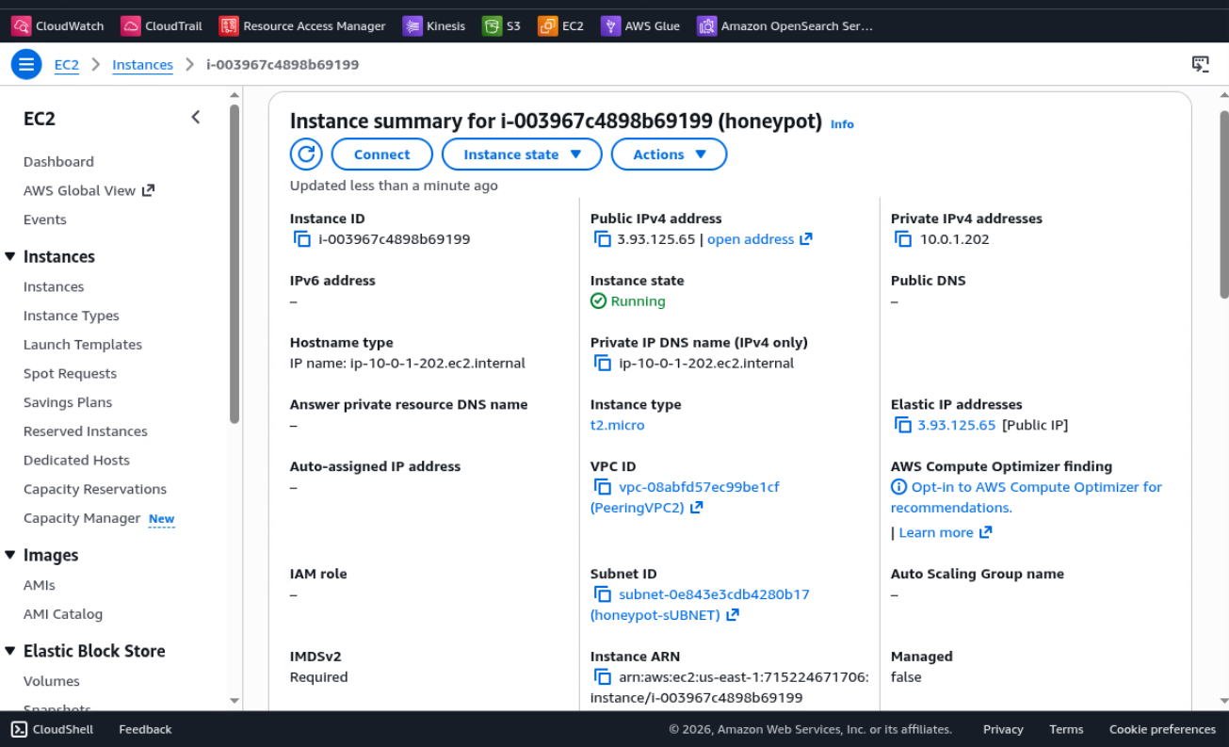Viewport: 1229px width, 747px height.
Task: Copy the Private IP DNS name
Action: [603, 364]
